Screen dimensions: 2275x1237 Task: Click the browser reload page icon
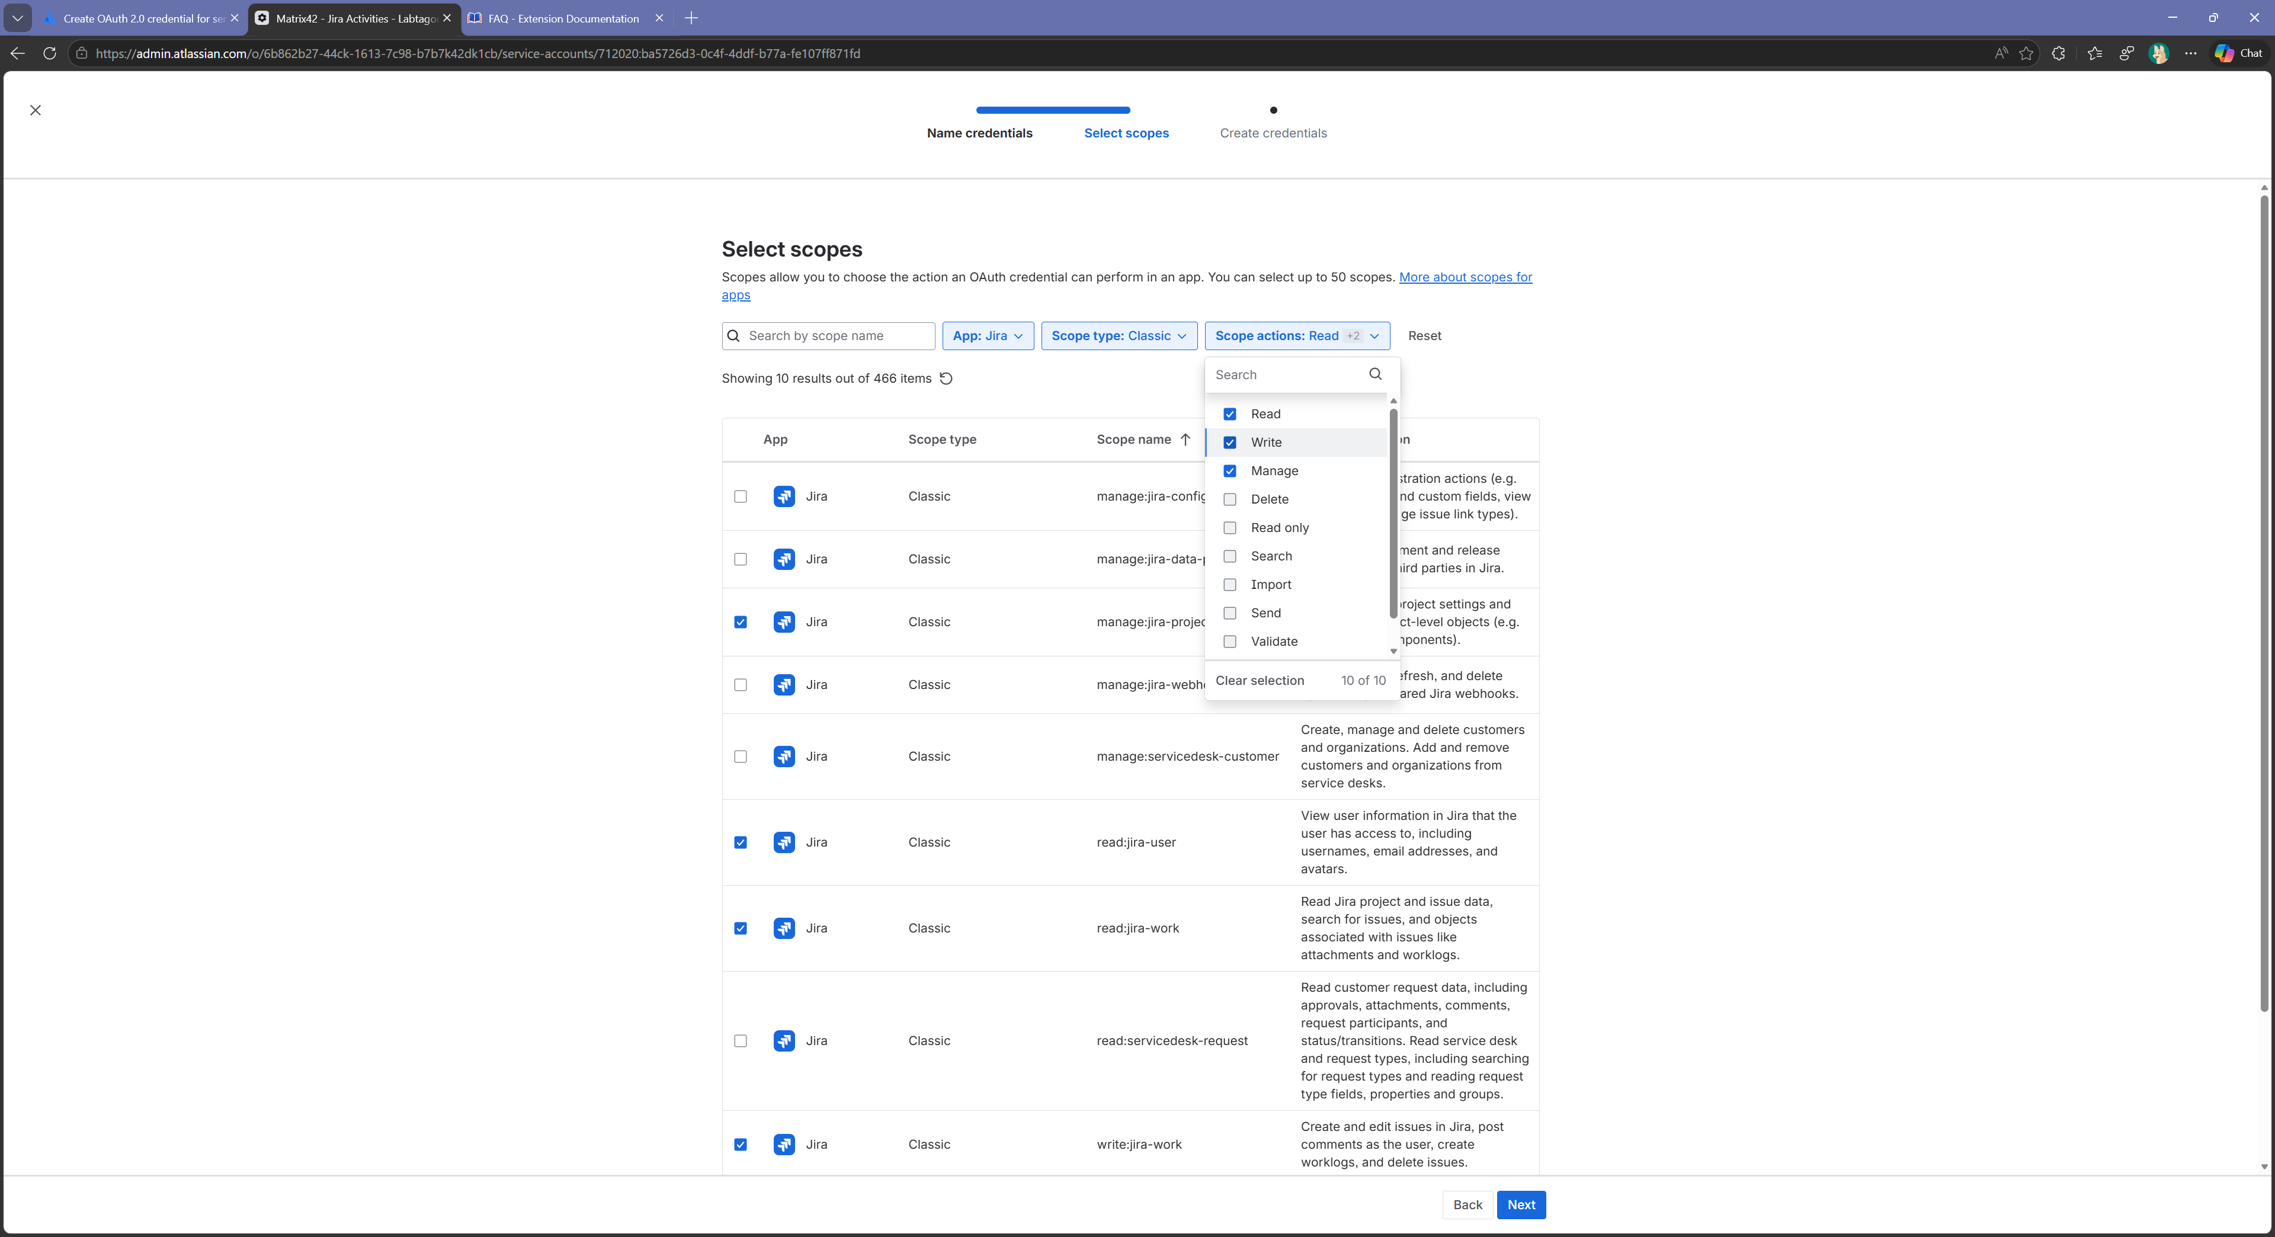coord(49,54)
